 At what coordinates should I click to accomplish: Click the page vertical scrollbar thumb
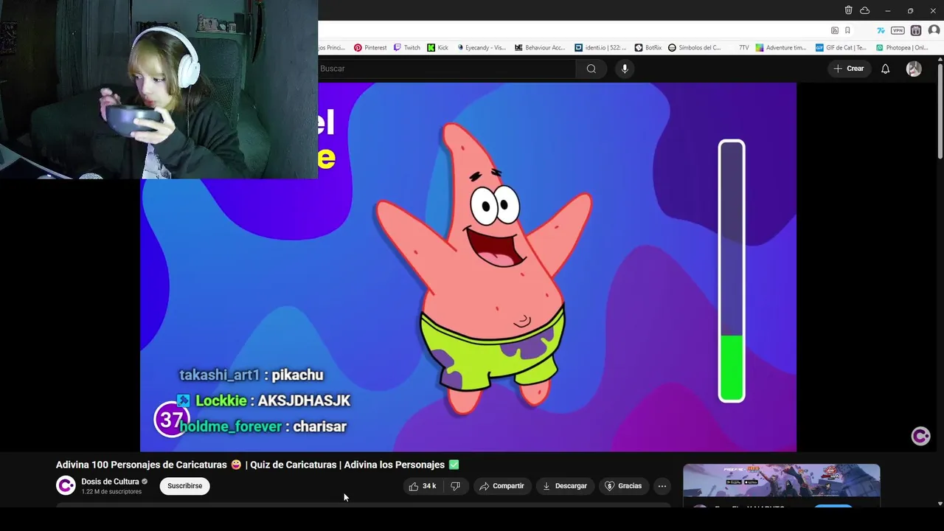click(x=940, y=111)
